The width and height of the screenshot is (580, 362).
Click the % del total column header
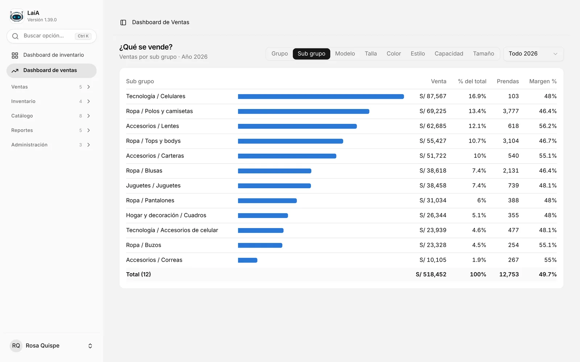click(x=472, y=81)
